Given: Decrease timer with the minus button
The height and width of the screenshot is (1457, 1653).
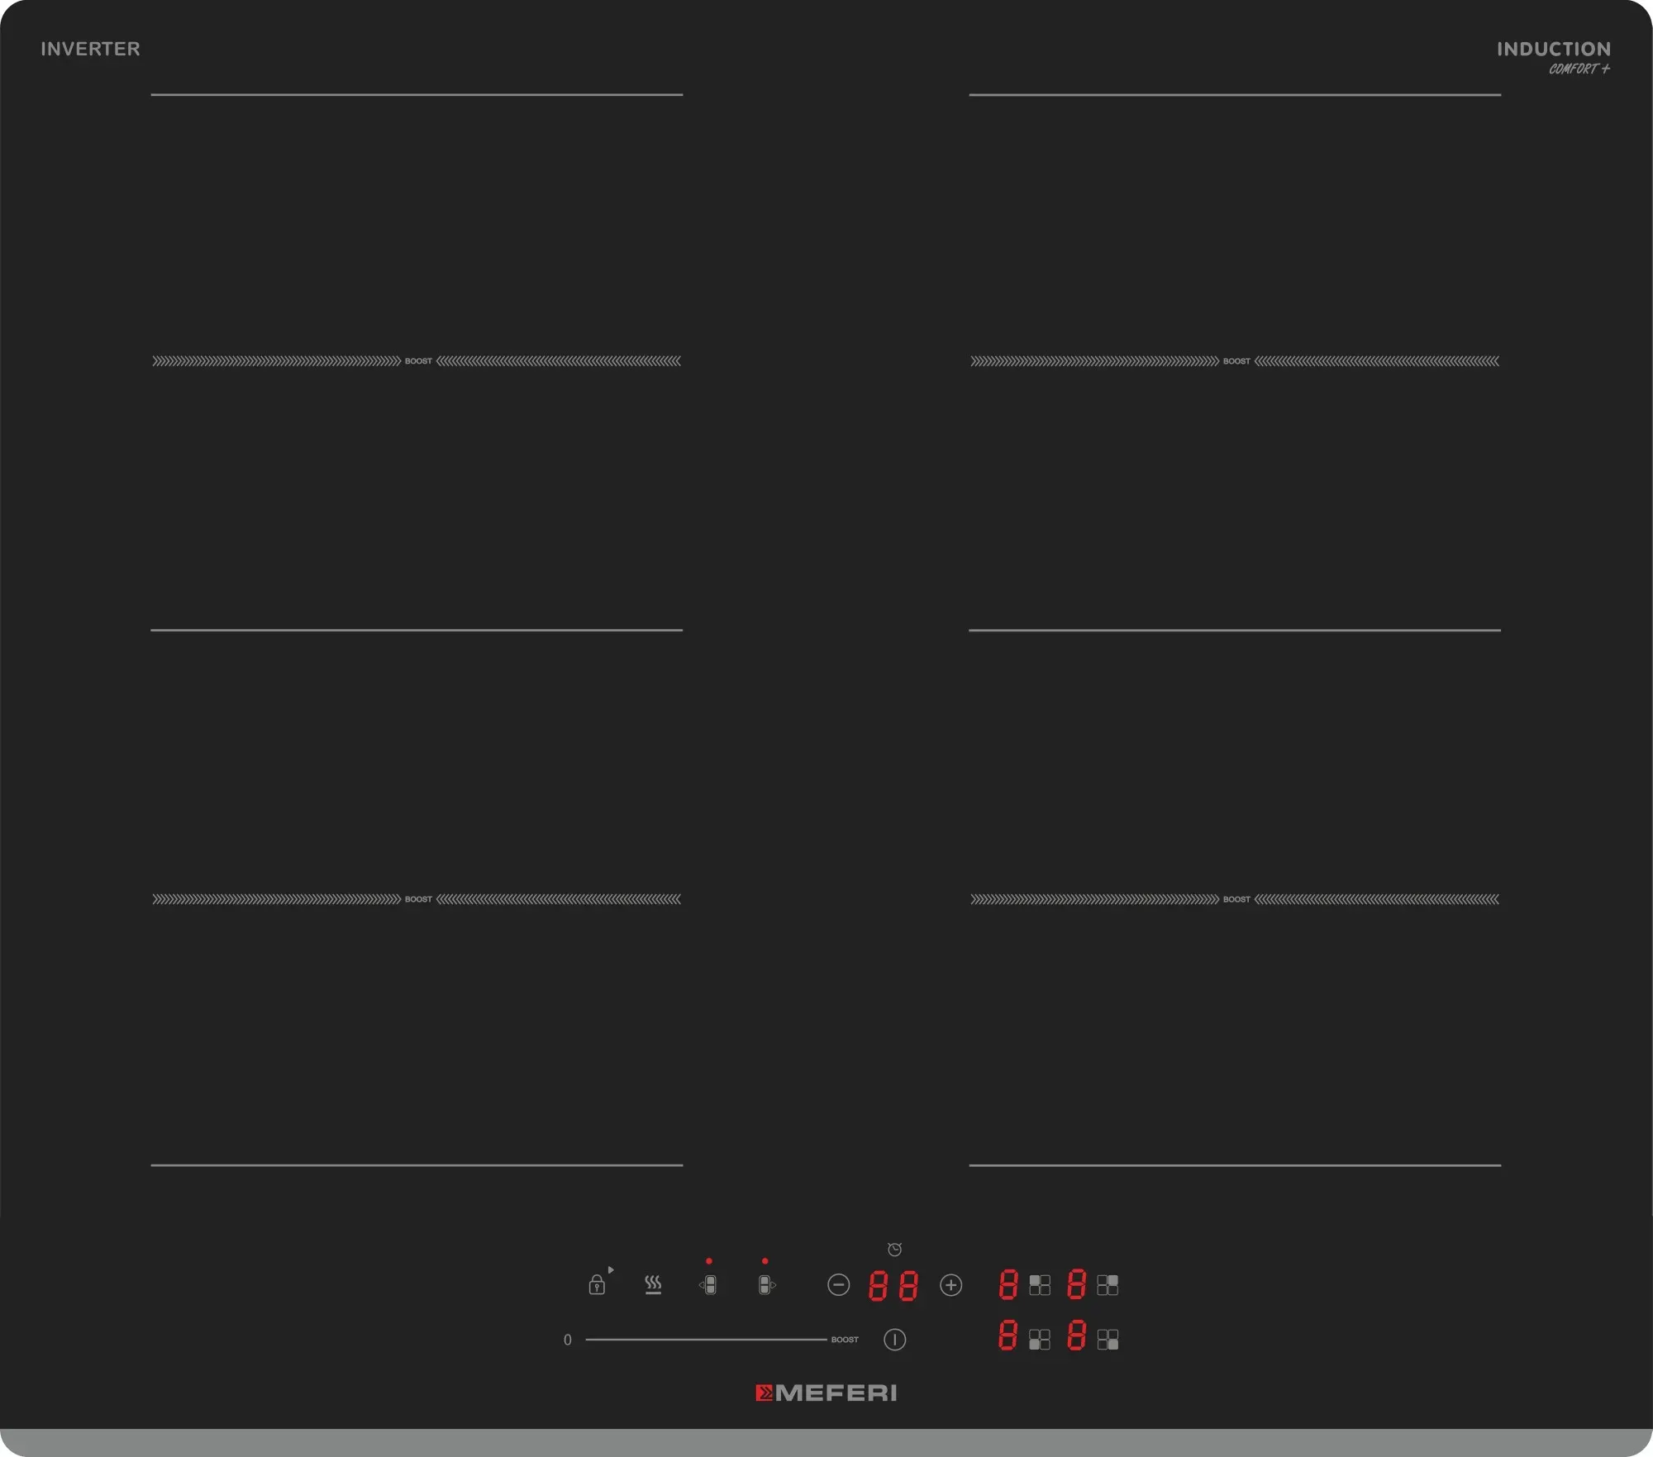Looking at the screenshot, I should (x=838, y=1284).
